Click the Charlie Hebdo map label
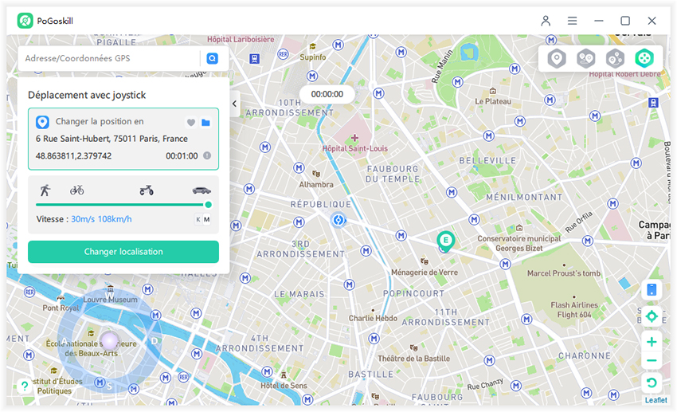Screen dimensions: 677x412 (x=373, y=318)
